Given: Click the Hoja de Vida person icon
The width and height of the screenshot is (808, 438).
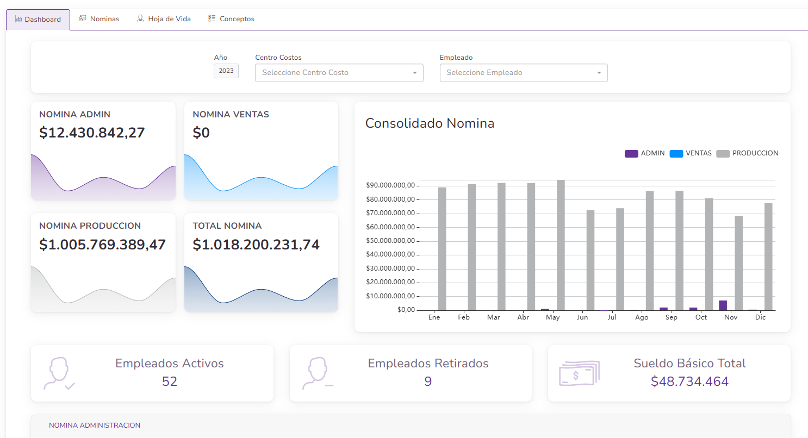Looking at the screenshot, I should click(140, 18).
